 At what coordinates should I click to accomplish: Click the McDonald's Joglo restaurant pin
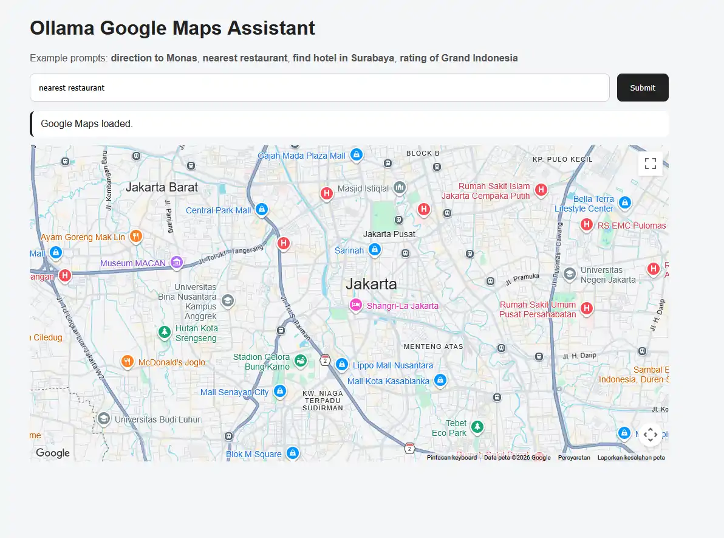coord(128,362)
